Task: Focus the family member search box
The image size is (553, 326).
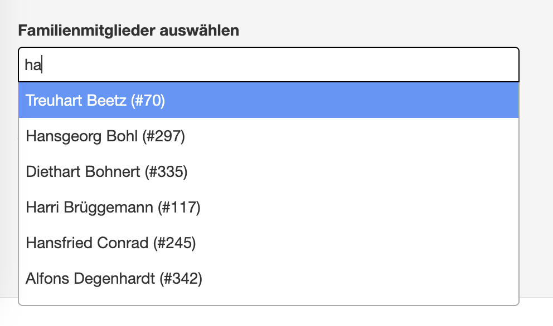Action: click(269, 65)
